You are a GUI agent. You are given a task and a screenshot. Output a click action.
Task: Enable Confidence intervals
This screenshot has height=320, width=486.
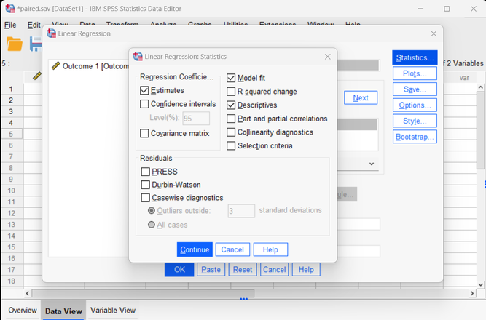[x=144, y=104]
